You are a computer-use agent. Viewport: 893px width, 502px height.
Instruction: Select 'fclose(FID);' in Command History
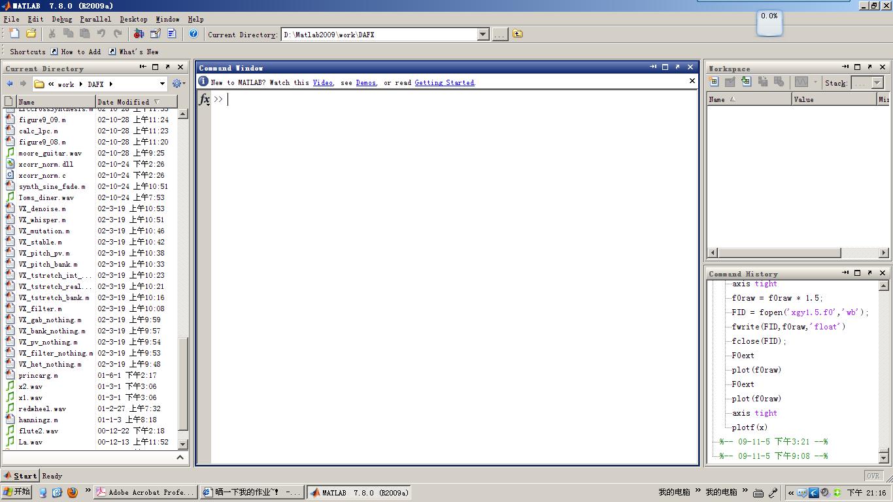[x=759, y=341]
